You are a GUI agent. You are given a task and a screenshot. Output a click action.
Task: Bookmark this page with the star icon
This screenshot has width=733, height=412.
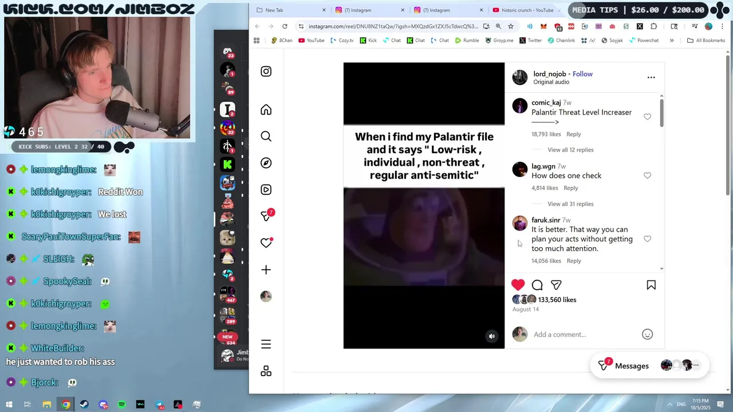(x=511, y=26)
